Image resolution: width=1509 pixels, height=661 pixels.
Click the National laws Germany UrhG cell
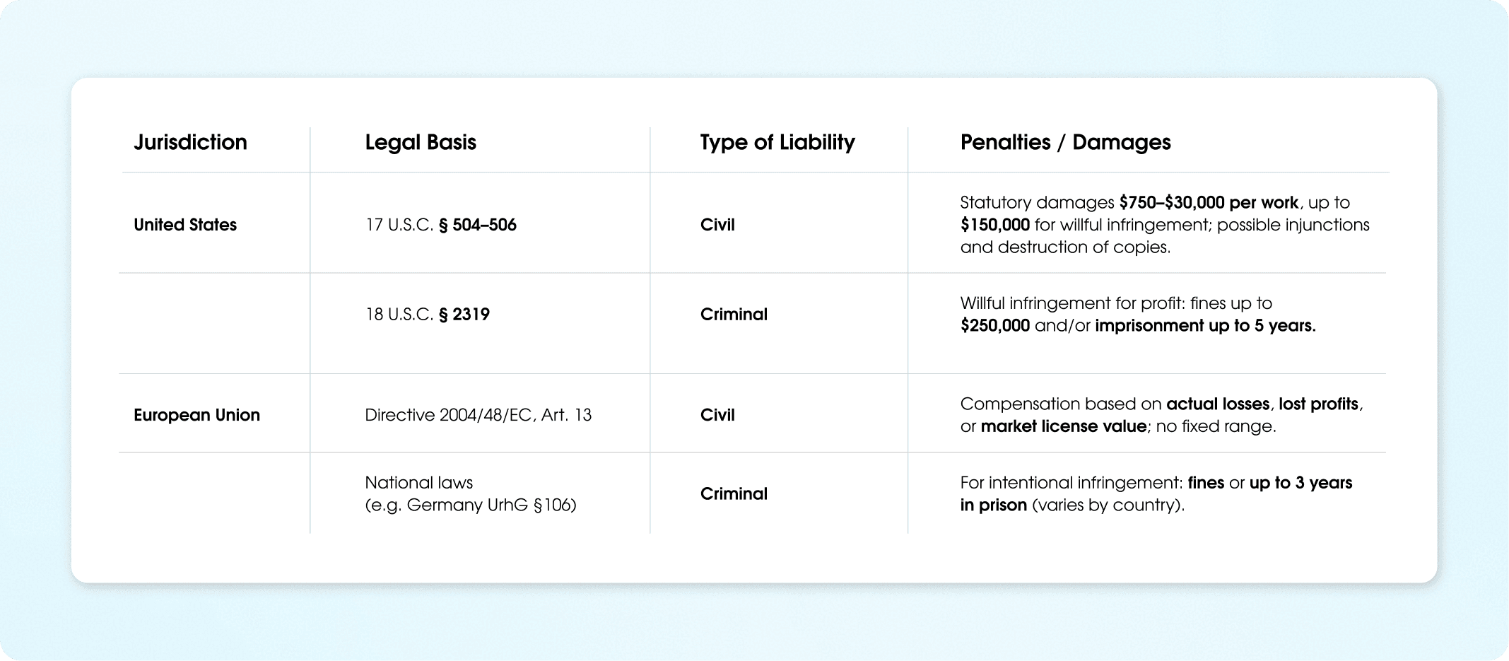click(470, 493)
